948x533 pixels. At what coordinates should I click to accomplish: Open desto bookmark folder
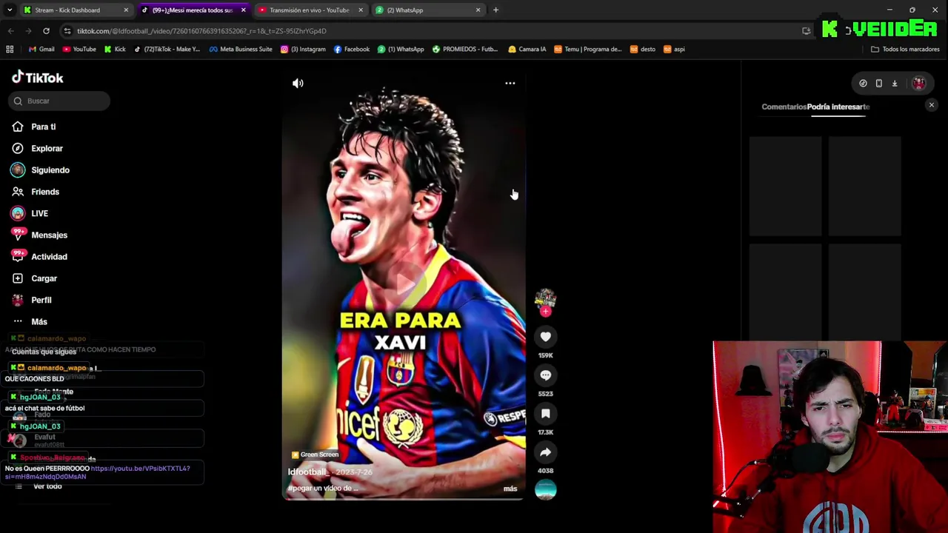point(643,50)
